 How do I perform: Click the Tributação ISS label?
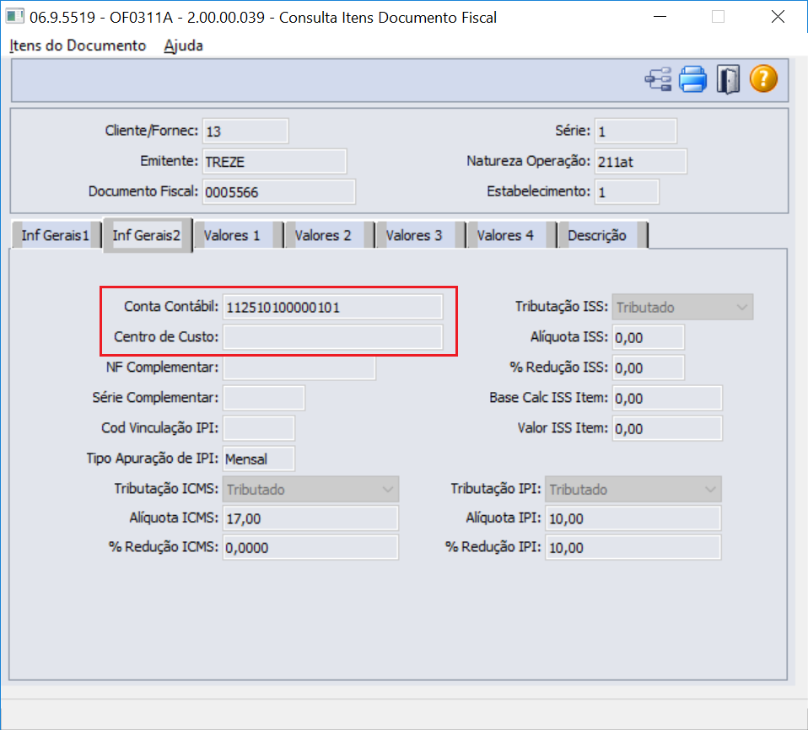click(x=562, y=307)
